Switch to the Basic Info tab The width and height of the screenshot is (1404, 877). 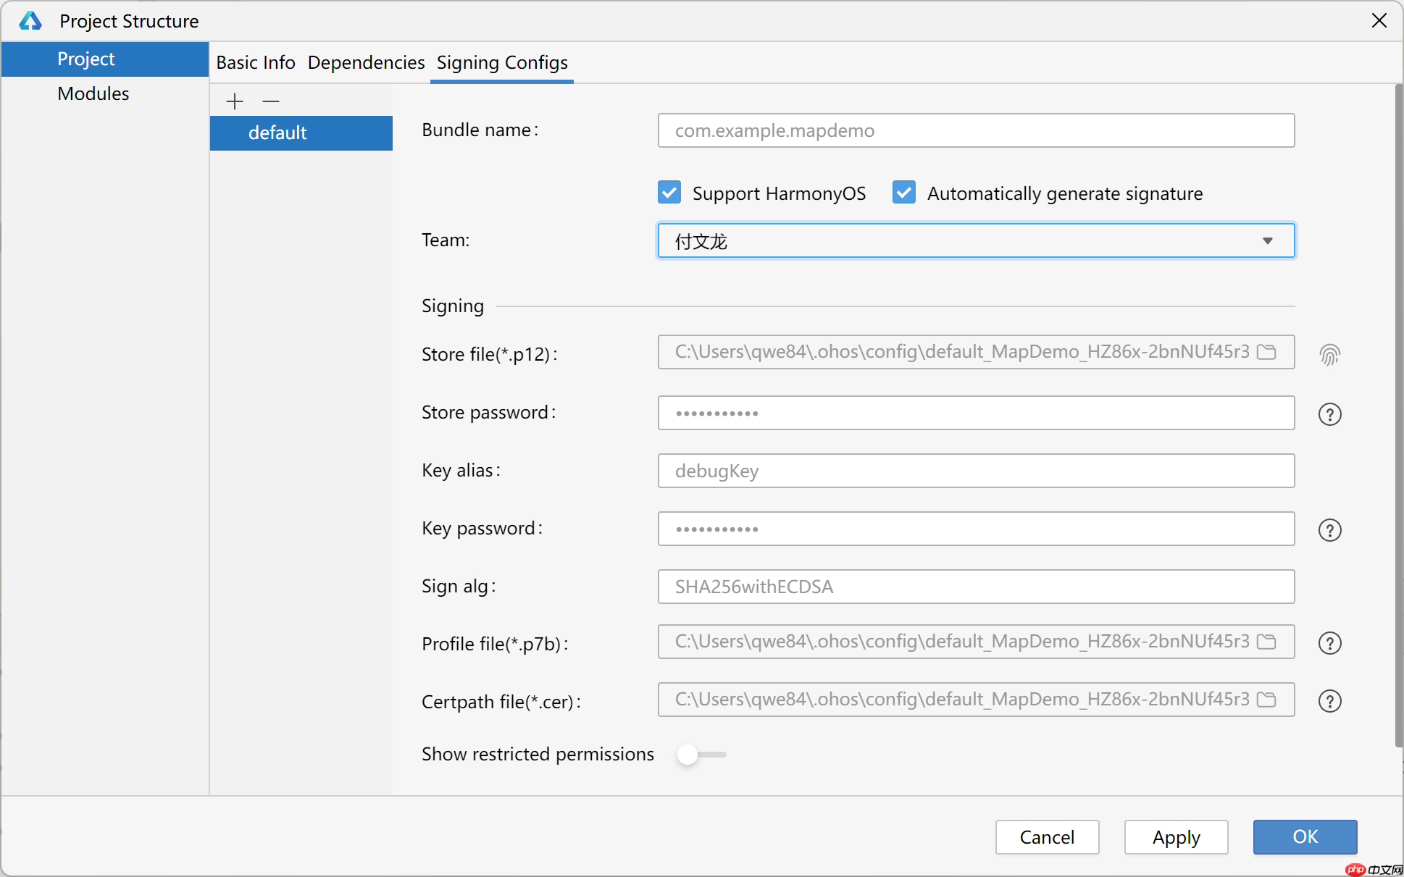[x=256, y=62]
